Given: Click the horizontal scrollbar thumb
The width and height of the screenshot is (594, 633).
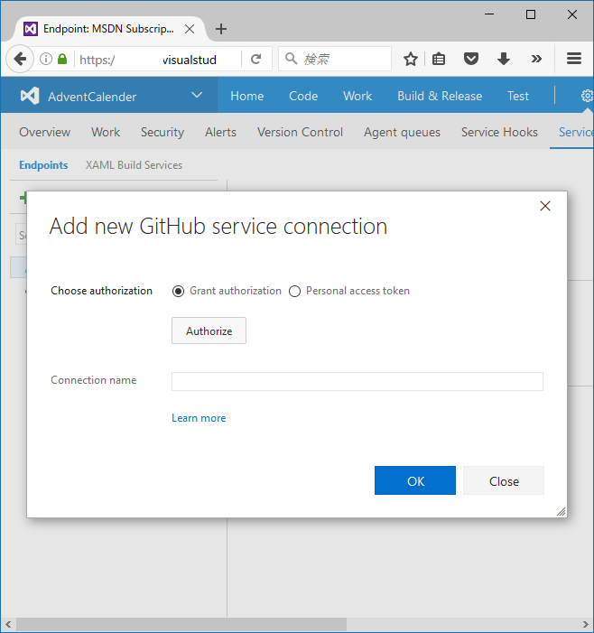Looking at the screenshot, I should [x=181, y=624].
